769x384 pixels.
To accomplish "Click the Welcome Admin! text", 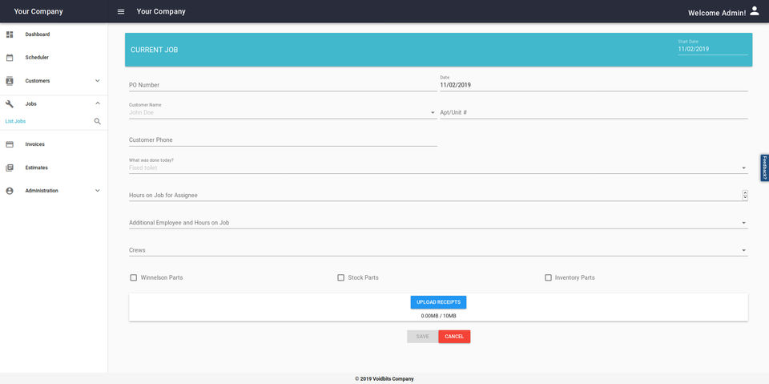I will click(x=716, y=14).
